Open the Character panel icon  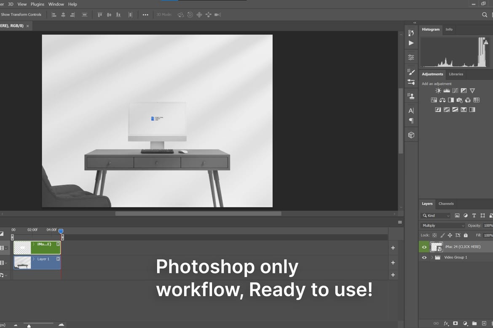411,111
